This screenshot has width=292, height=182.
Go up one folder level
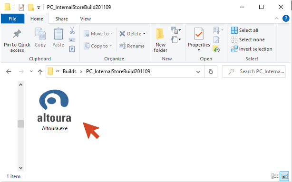[40, 72]
